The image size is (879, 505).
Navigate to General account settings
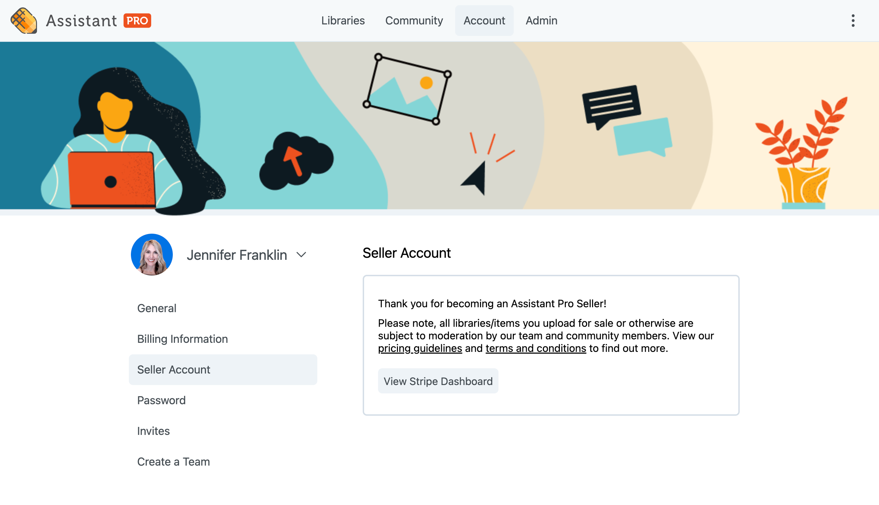coord(156,308)
